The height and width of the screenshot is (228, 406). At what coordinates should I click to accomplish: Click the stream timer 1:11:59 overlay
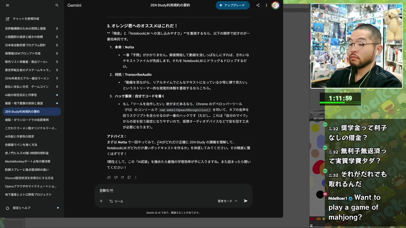pos(340,98)
